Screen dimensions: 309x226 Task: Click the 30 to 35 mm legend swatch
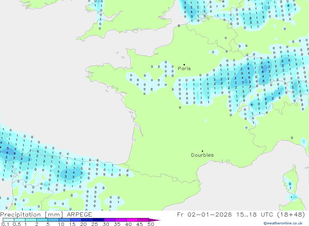click(x=110, y=220)
